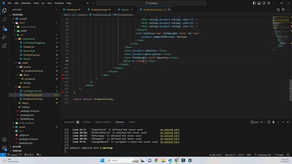Click Ln 99, Col 51 cursor position

point(216,155)
